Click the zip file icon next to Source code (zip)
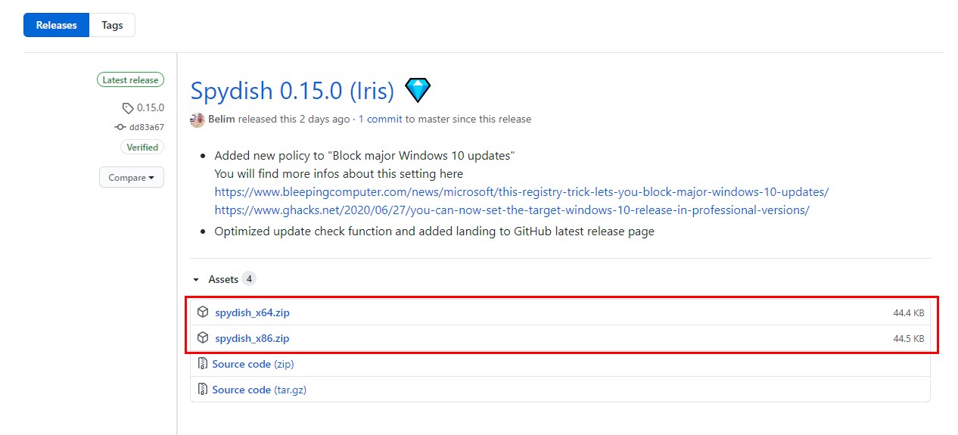958x435 pixels. point(203,364)
